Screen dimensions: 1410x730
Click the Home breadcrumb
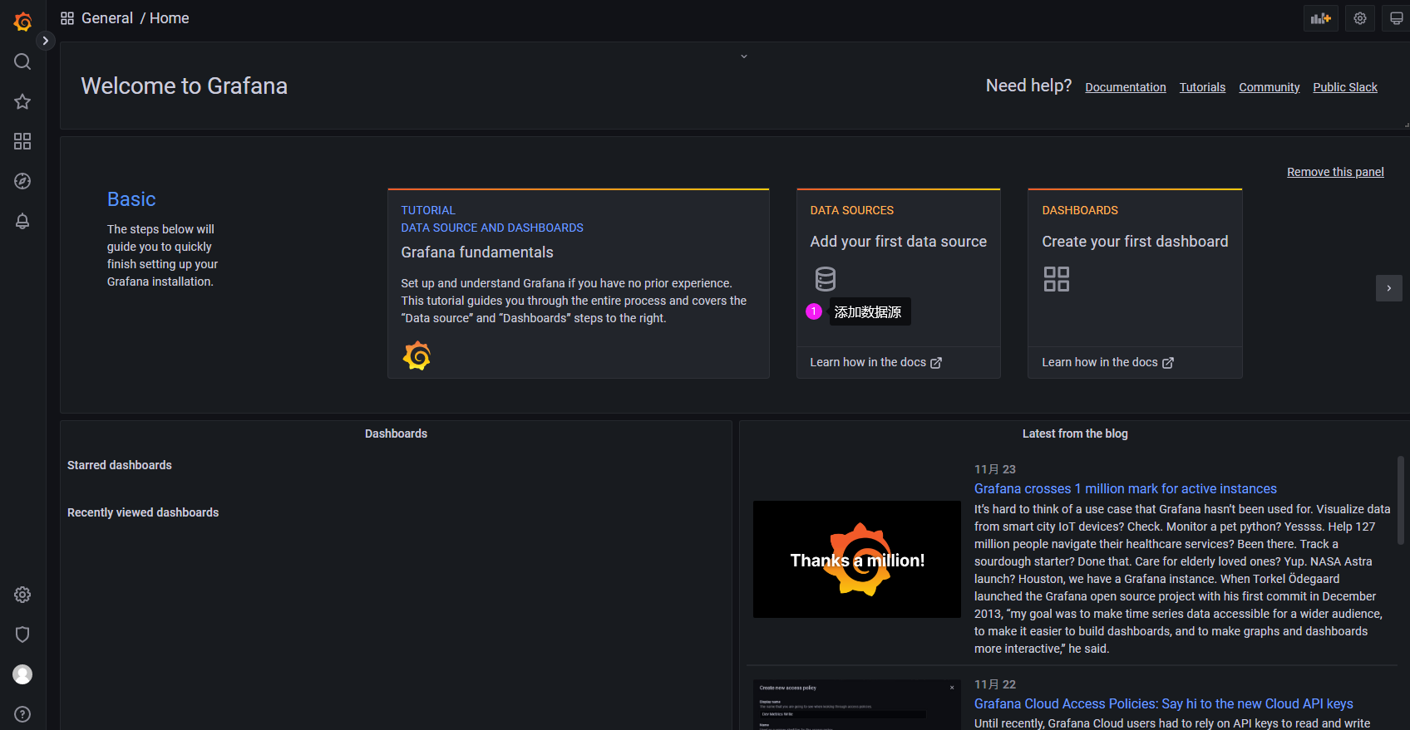pos(170,18)
